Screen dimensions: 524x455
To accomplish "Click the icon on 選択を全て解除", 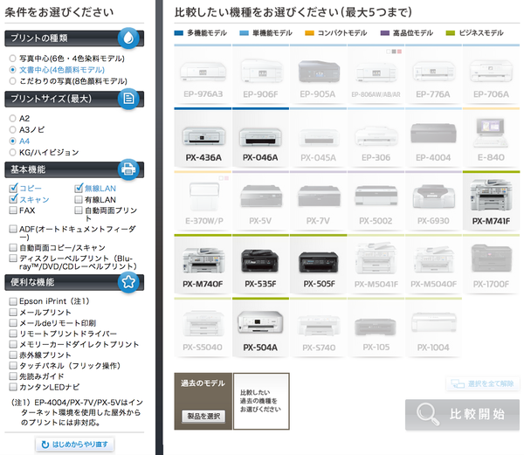I will [457, 383].
